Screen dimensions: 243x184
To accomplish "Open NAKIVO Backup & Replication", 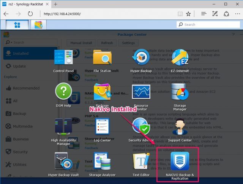I will pos(180,161).
